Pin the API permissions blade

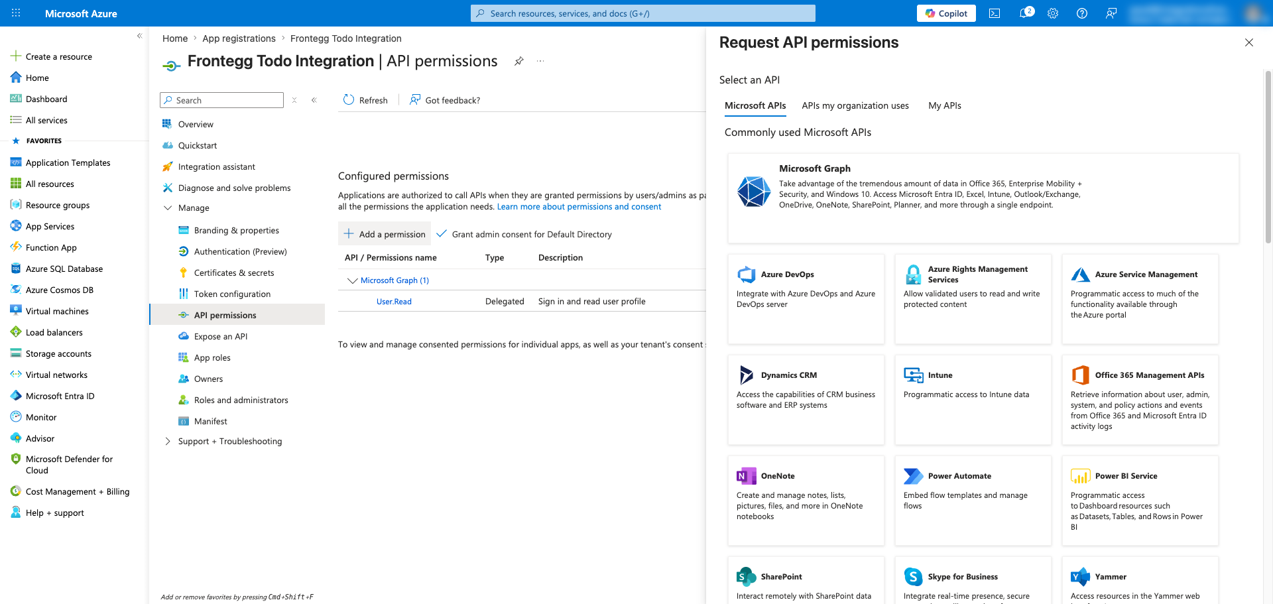(519, 61)
